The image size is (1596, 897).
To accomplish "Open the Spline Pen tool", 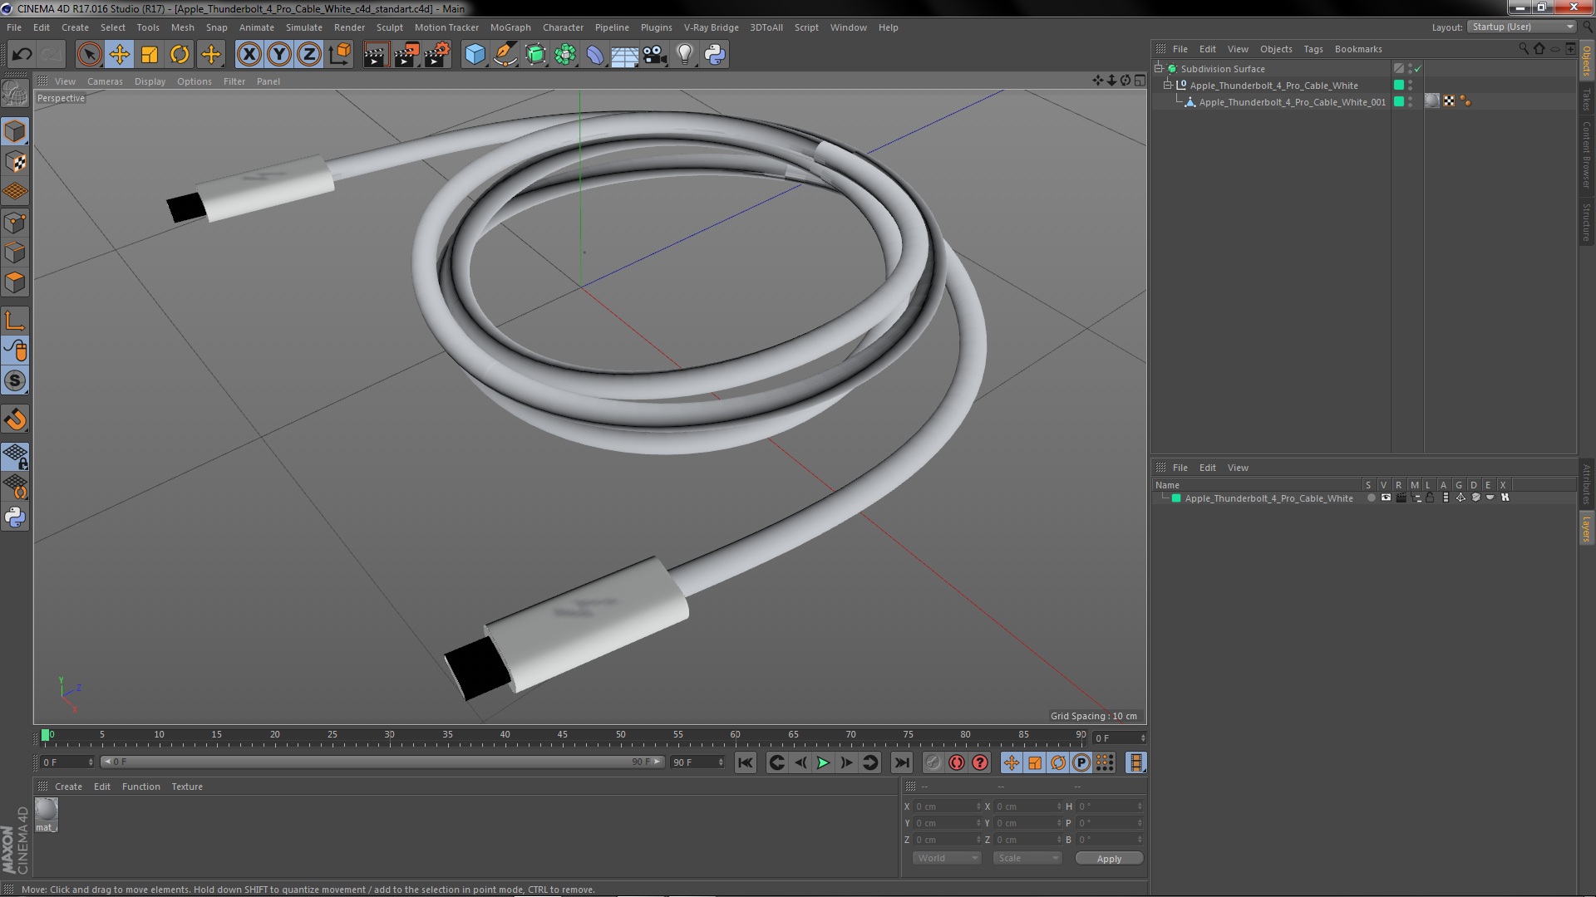I will [505, 55].
